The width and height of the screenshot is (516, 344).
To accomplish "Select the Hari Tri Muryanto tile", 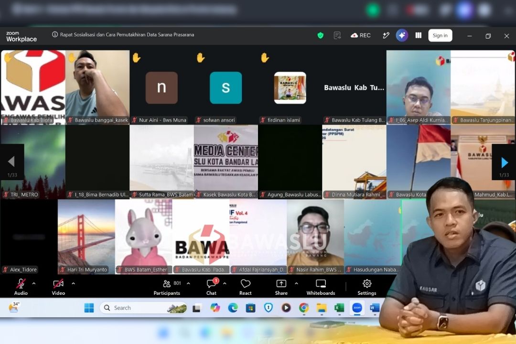I will click(86, 236).
